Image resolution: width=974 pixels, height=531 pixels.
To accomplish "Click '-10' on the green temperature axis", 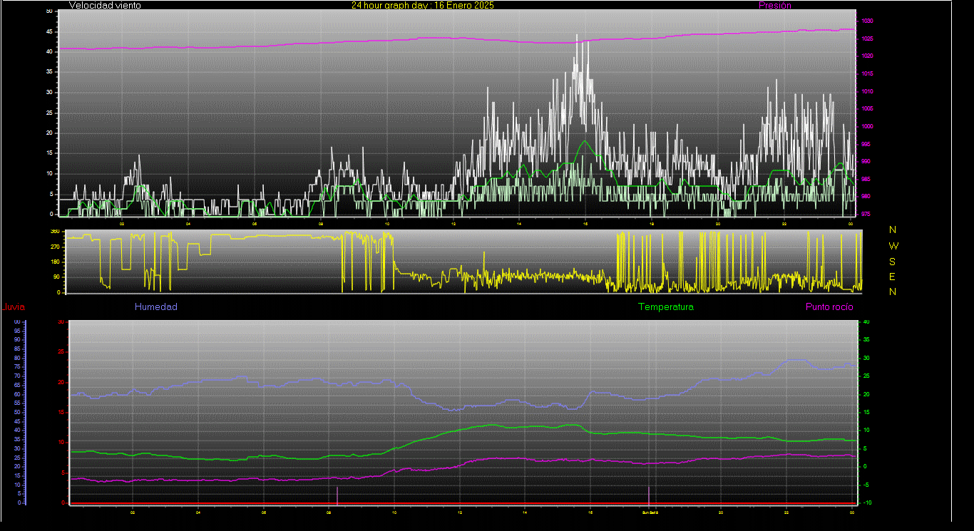I will [x=866, y=502].
